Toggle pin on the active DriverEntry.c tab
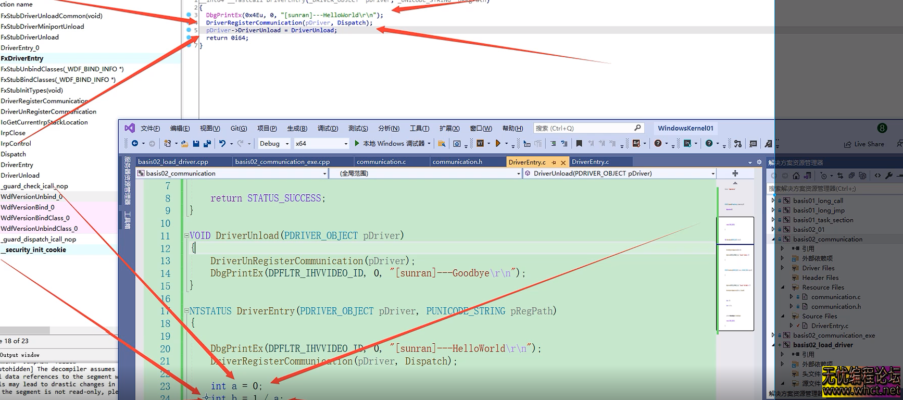 click(x=554, y=162)
